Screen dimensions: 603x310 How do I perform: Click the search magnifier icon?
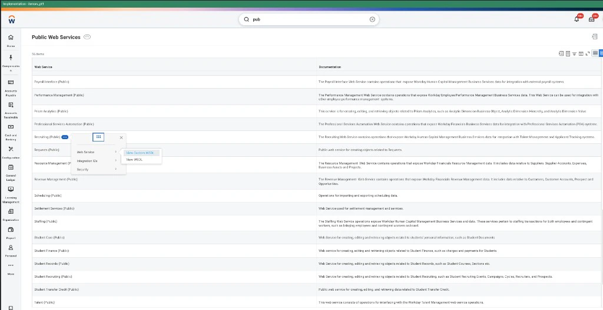[x=247, y=19]
